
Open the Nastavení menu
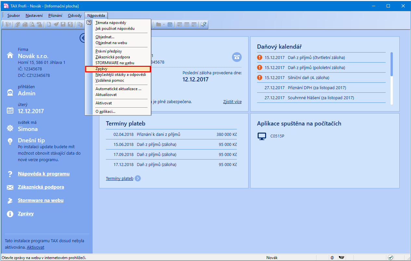tap(34, 16)
